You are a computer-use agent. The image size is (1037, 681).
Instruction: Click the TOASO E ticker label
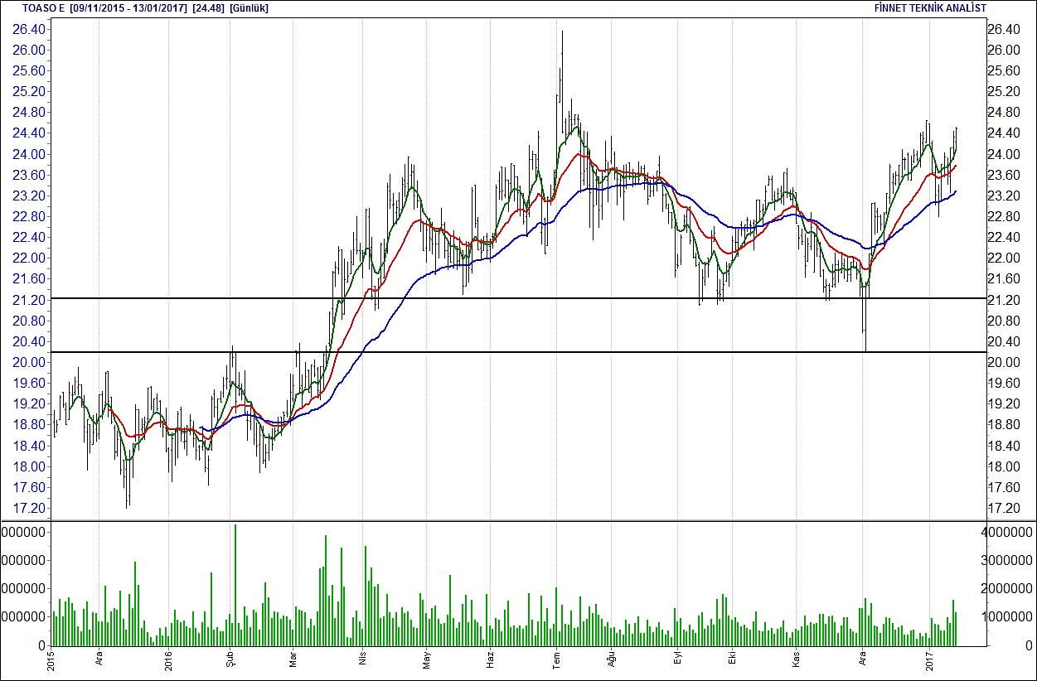click(44, 7)
